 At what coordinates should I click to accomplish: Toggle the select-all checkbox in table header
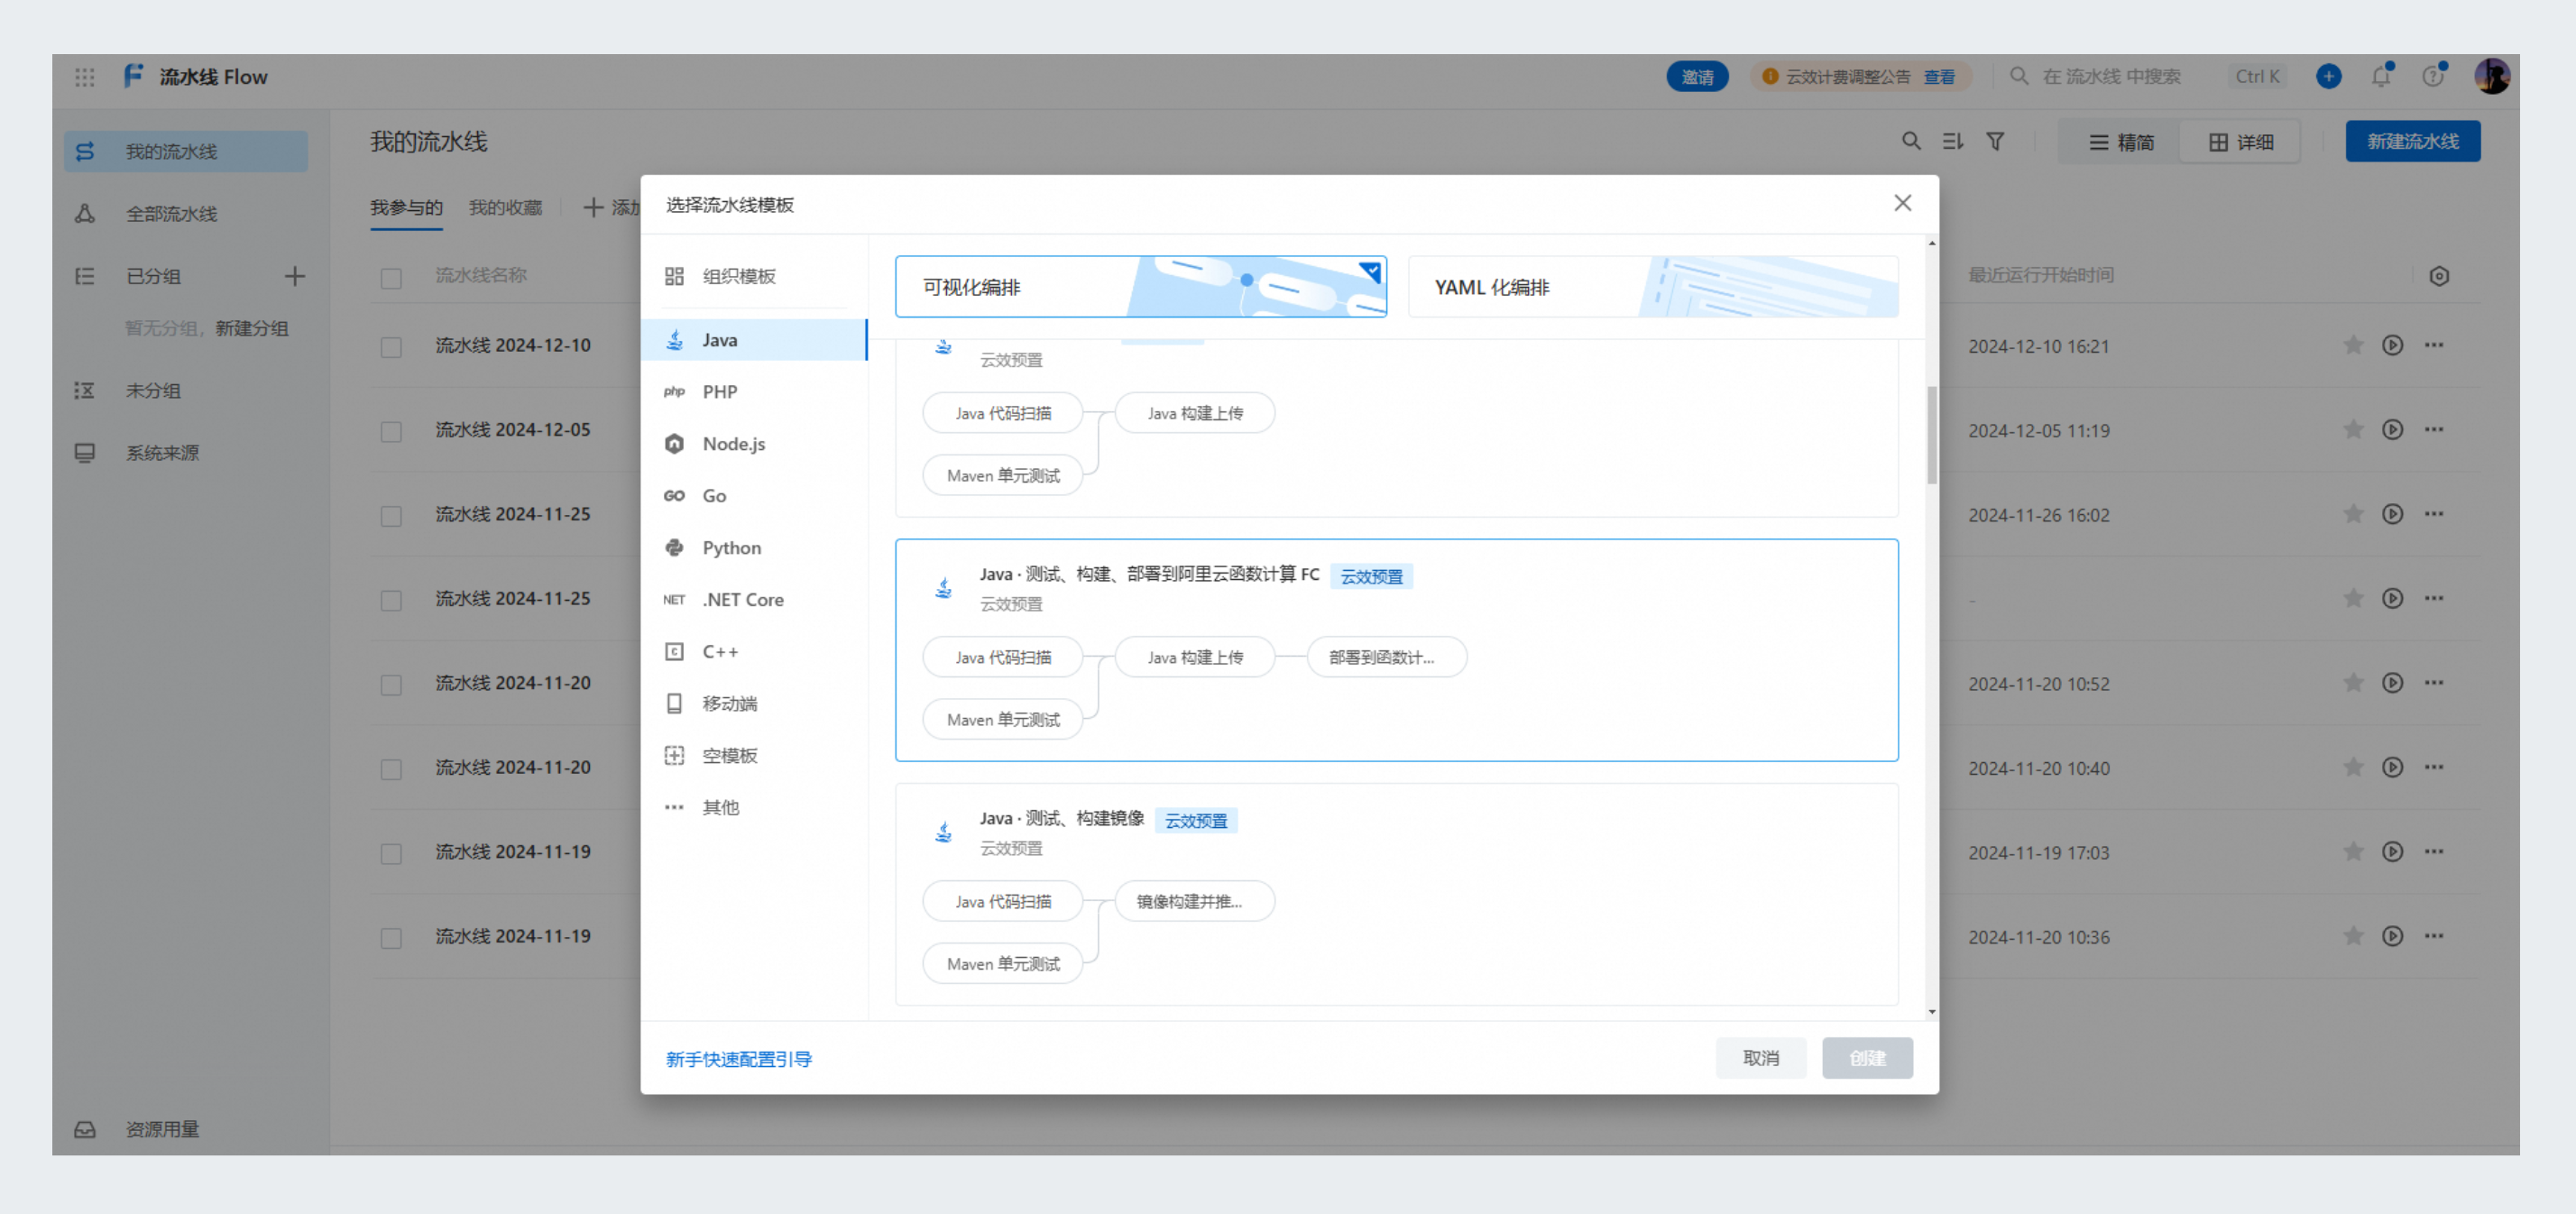coord(391,277)
